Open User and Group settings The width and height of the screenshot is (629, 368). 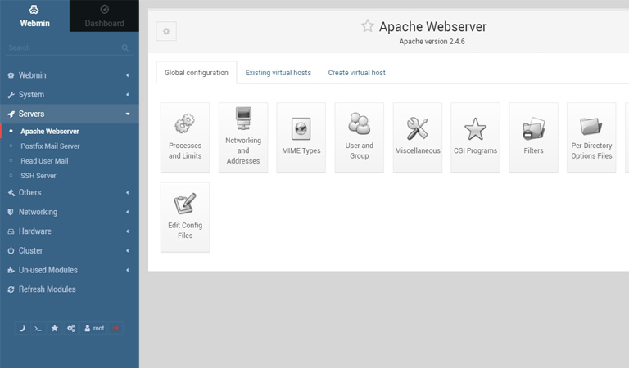point(359,137)
